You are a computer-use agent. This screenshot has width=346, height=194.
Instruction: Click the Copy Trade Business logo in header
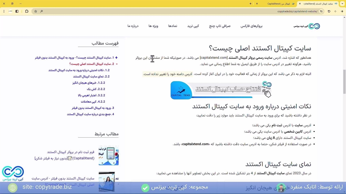coord(307,26)
